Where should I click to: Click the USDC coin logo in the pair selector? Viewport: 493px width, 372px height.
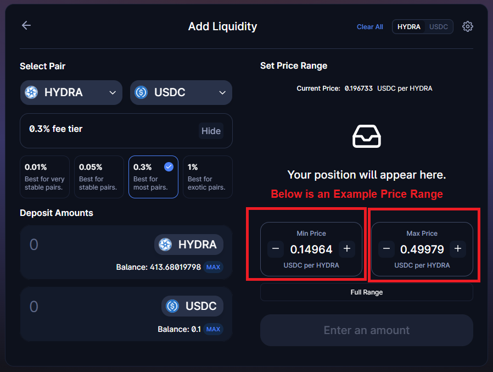(141, 92)
